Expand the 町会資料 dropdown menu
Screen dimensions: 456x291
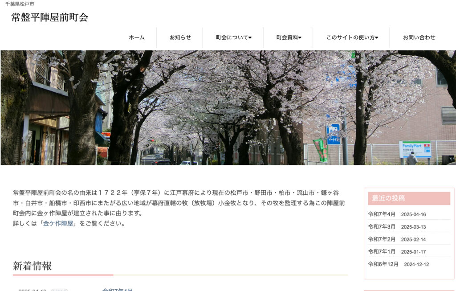(x=289, y=37)
